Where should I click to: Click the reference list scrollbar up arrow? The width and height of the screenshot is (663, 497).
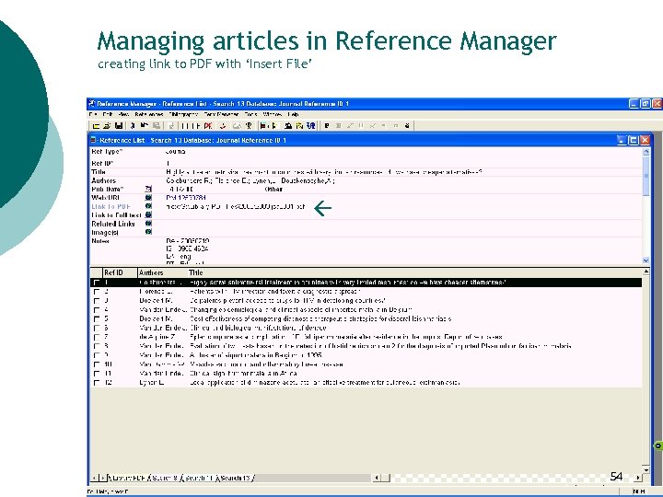[x=646, y=272]
